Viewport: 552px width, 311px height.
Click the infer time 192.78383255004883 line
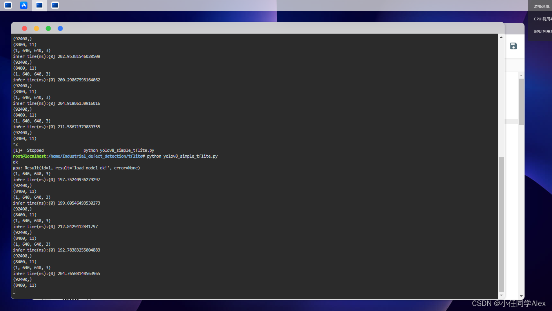tap(56, 250)
